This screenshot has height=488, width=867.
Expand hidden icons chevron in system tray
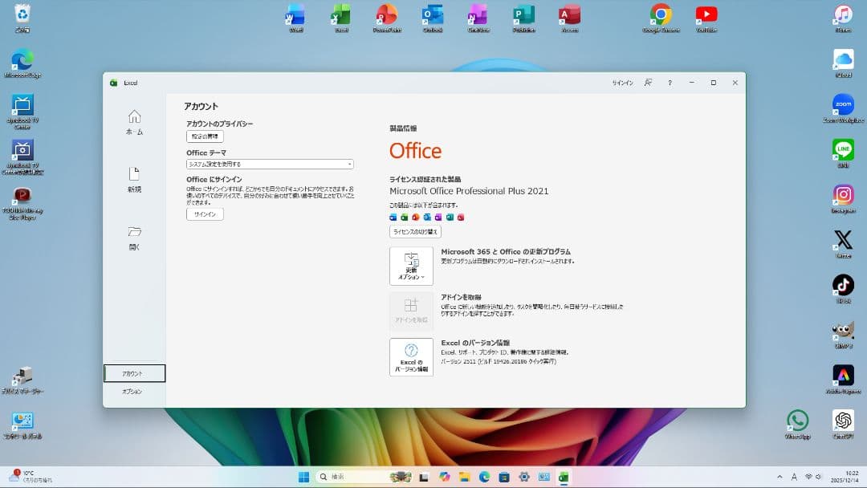click(x=779, y=476)
